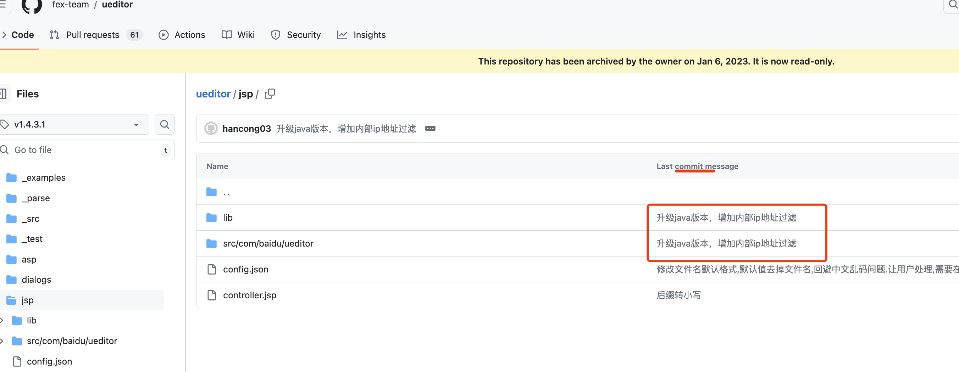Expand the lib folder in sidebar tree
This screenshot has height=372, width=959.
pyautogui.click(x=2, y=320)
